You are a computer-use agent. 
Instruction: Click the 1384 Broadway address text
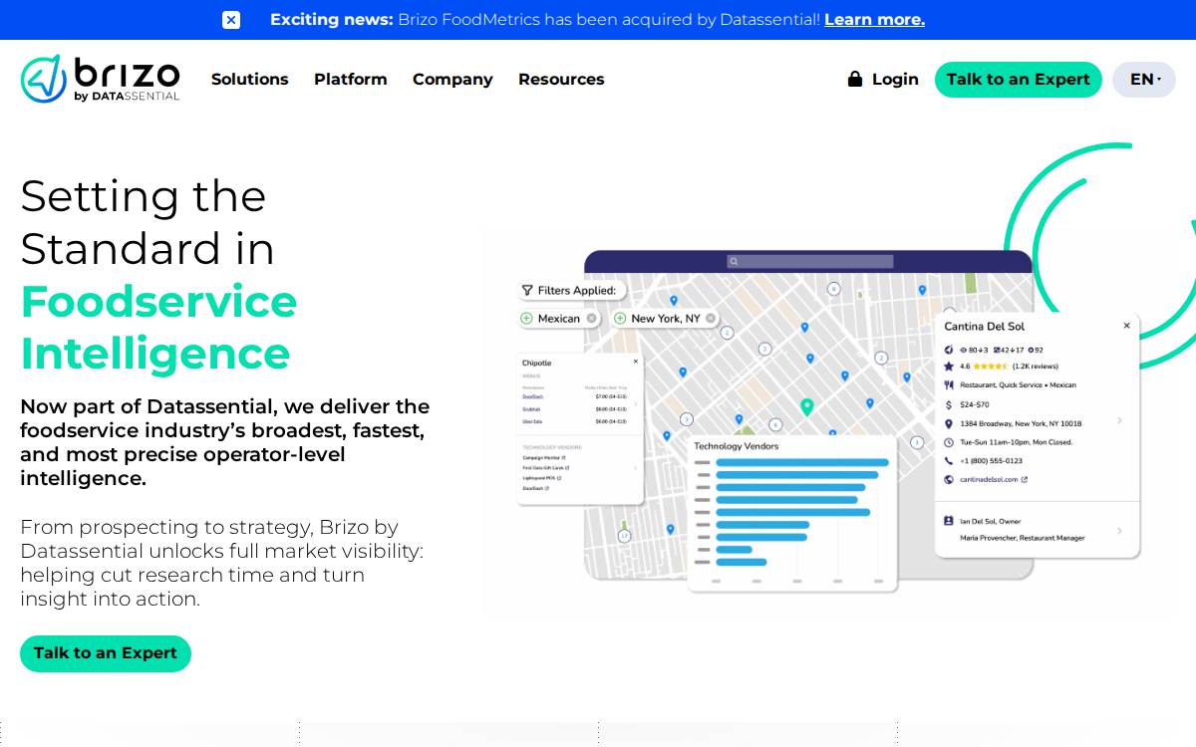[1021, 424]
